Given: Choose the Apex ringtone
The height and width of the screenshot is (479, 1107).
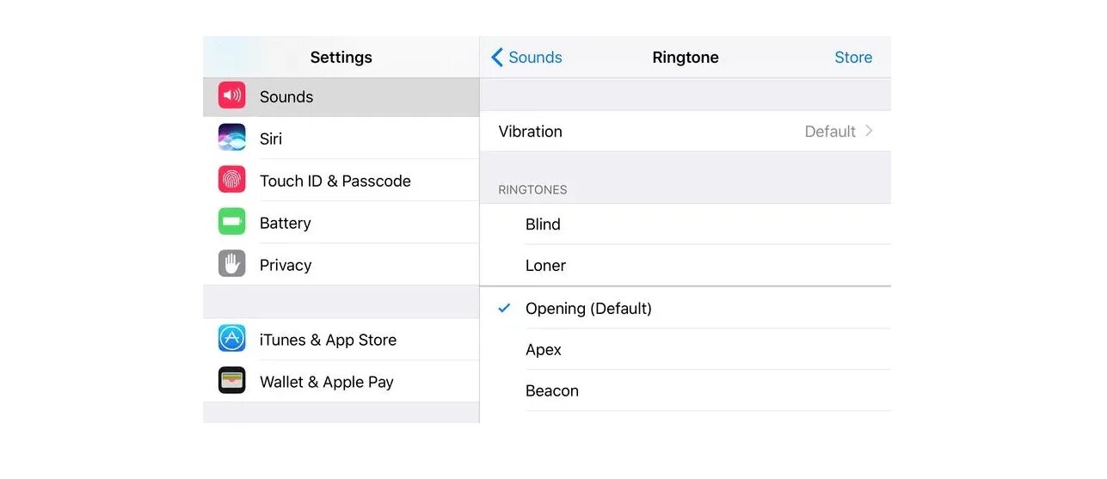Looking at the screenshot, I should [x=544, y=350].
